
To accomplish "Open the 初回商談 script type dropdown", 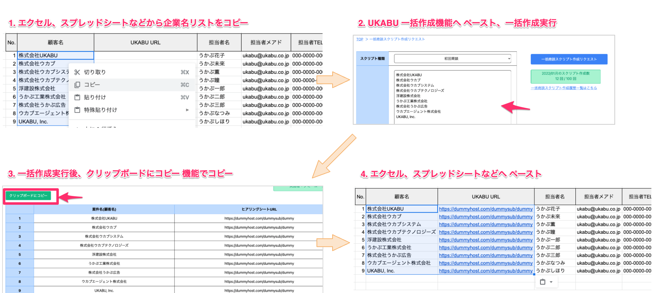I will point(453,59).
